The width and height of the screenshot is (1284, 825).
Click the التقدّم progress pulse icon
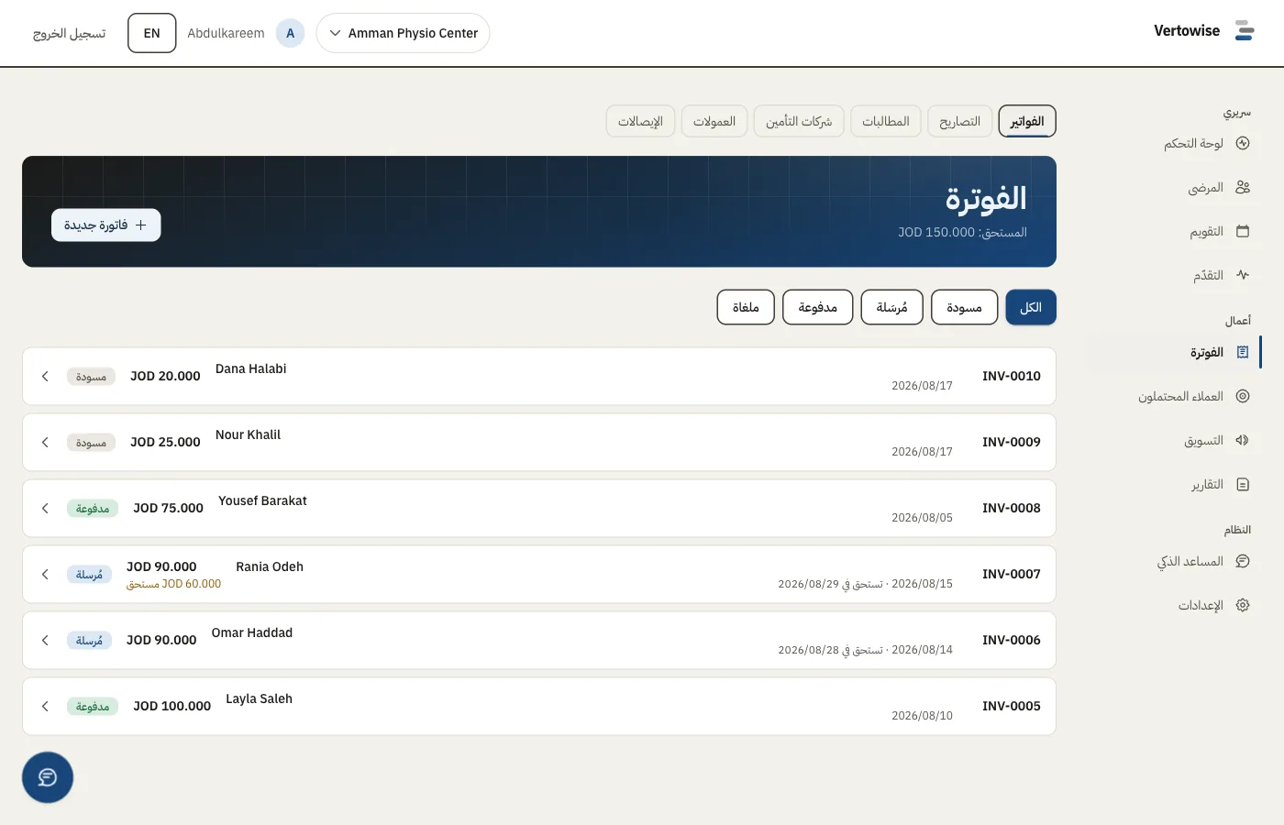pos(1243,275)
